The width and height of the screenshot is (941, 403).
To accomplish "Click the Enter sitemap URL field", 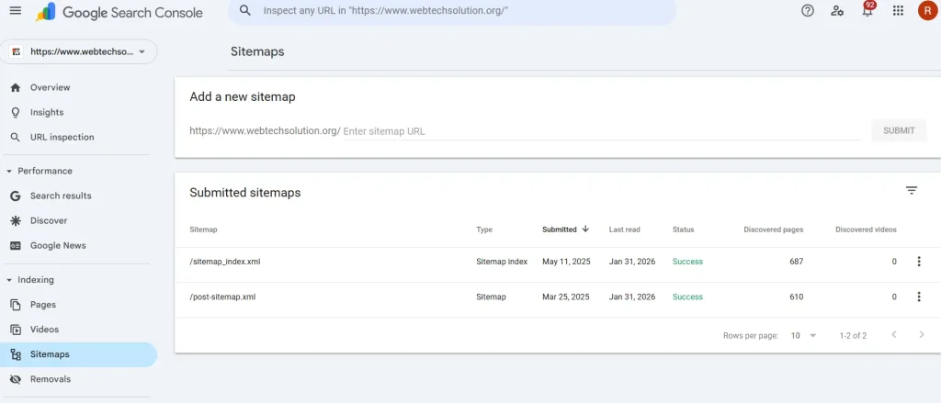I will click(x=602, y=130).
